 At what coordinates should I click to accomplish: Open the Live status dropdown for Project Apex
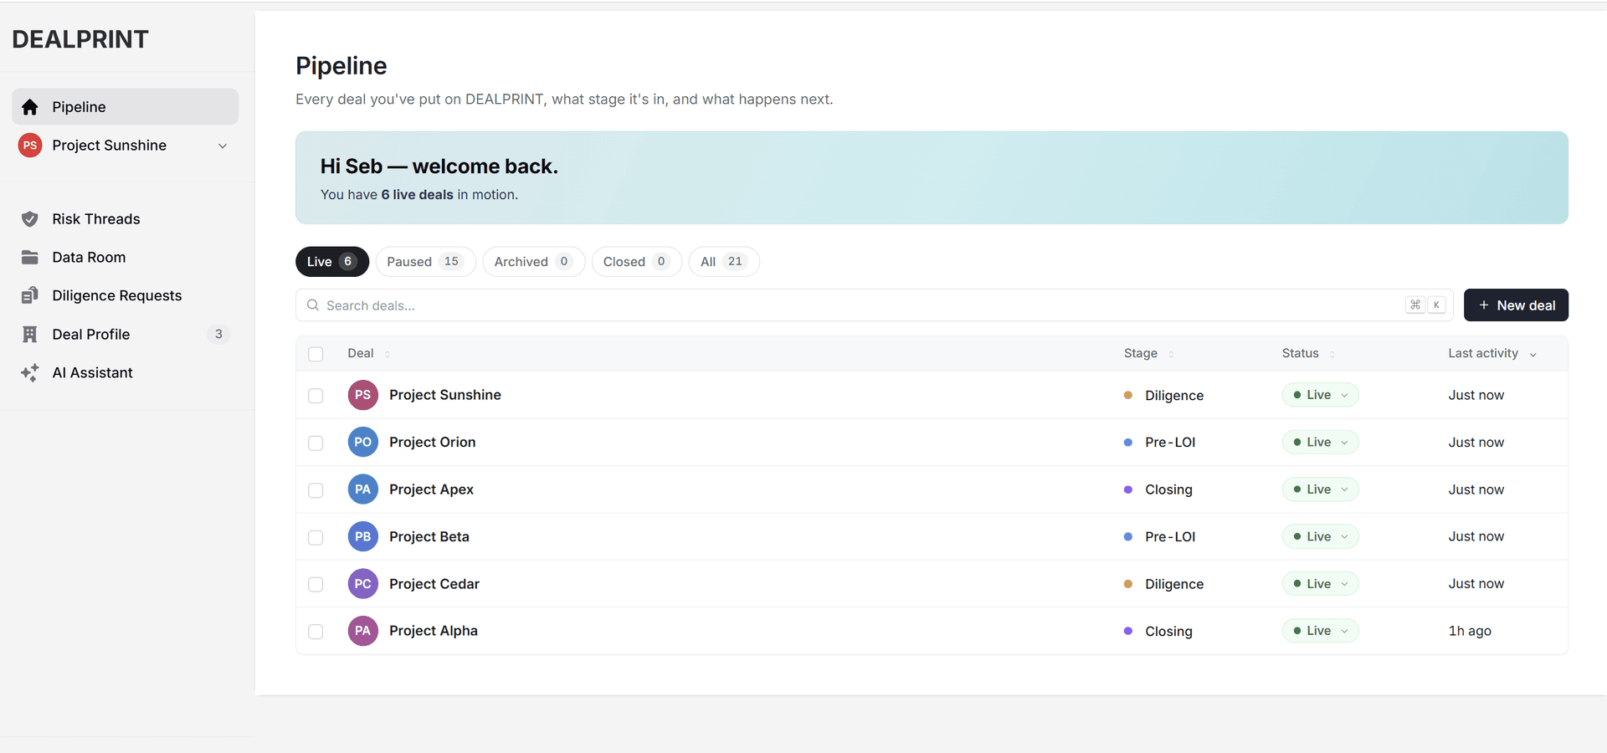pyautogui.click(x=1320, y=489)
